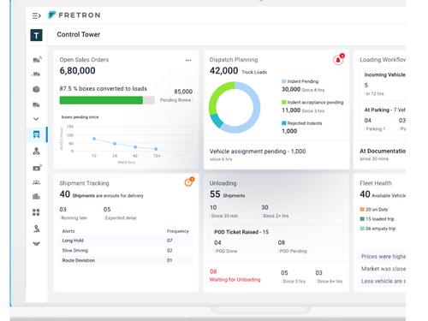Click '85,000' pending boxes value
The width and height of the screenshot is (428, 321).
[x=183, y=92]
